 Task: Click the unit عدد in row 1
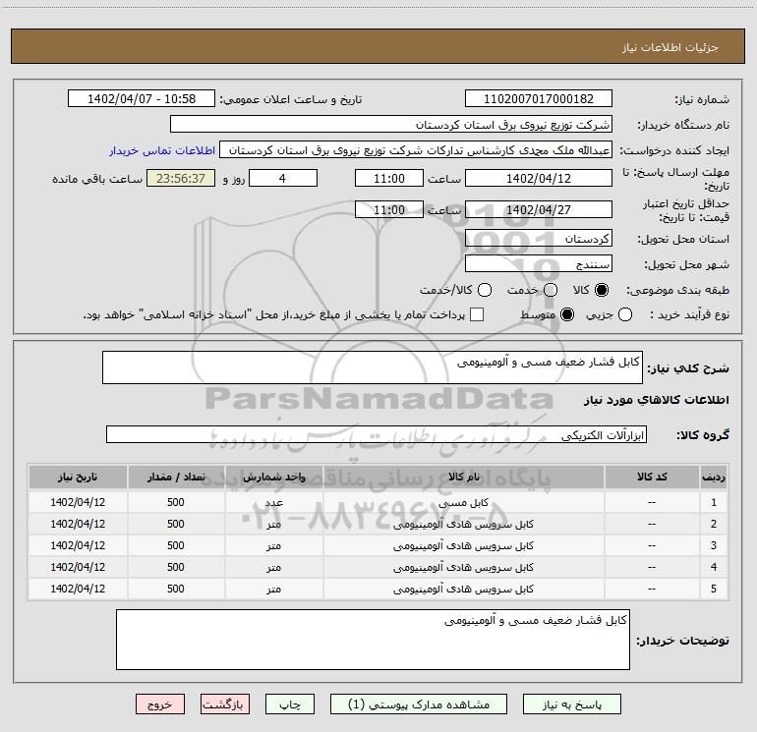(273, 502)
